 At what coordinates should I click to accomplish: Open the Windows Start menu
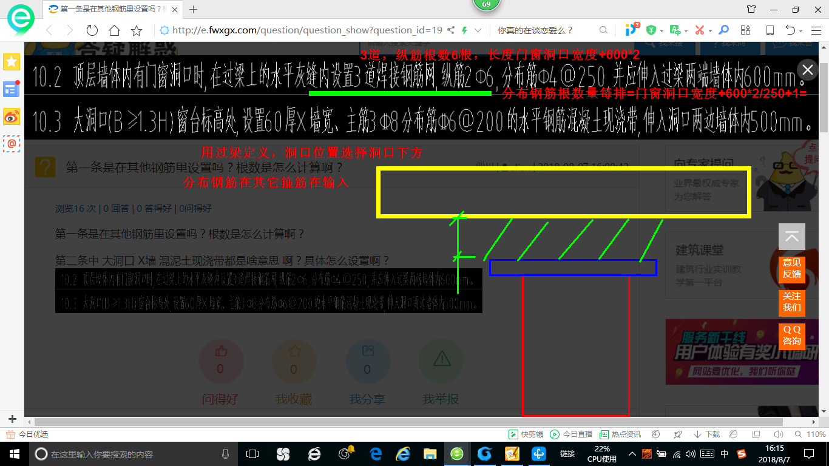[14, 453]
